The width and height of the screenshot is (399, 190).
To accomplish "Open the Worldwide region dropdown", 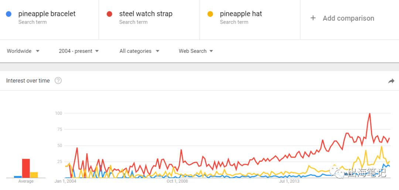I will [23, 51].
